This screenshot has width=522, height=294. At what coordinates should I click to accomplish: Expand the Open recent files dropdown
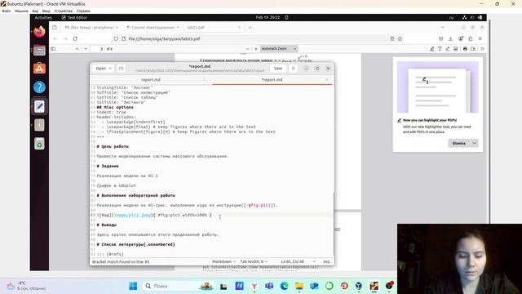(103, 69)
